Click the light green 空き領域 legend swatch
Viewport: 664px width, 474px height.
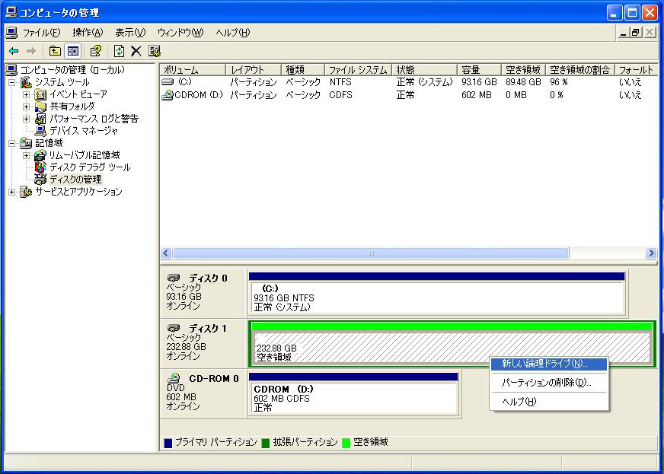346,442
